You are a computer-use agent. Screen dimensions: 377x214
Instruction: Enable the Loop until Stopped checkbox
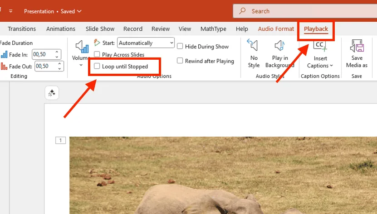pyautogui.click(x=97, y=67)
